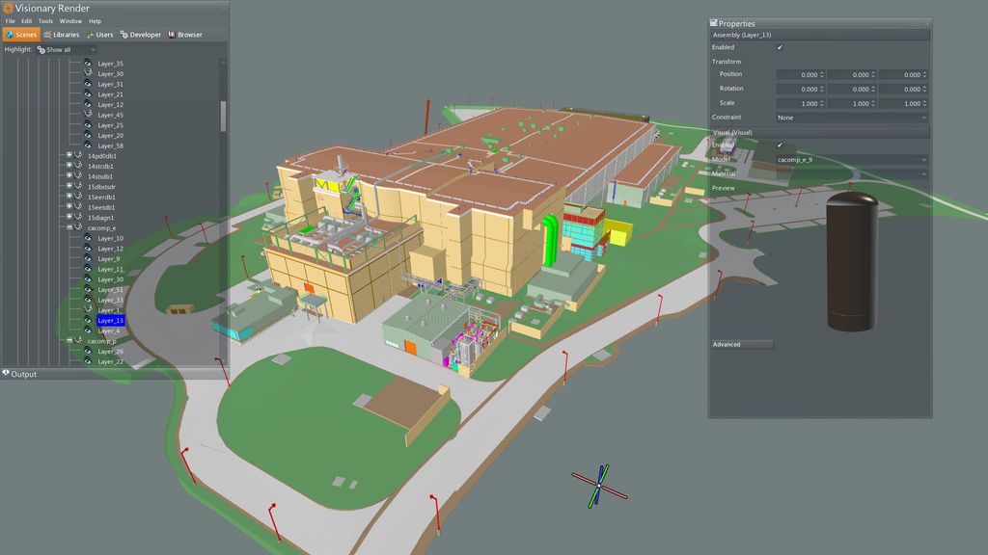Toggle visibility eye for Layer_51
The image size is (988, 555).
(88, 289)
